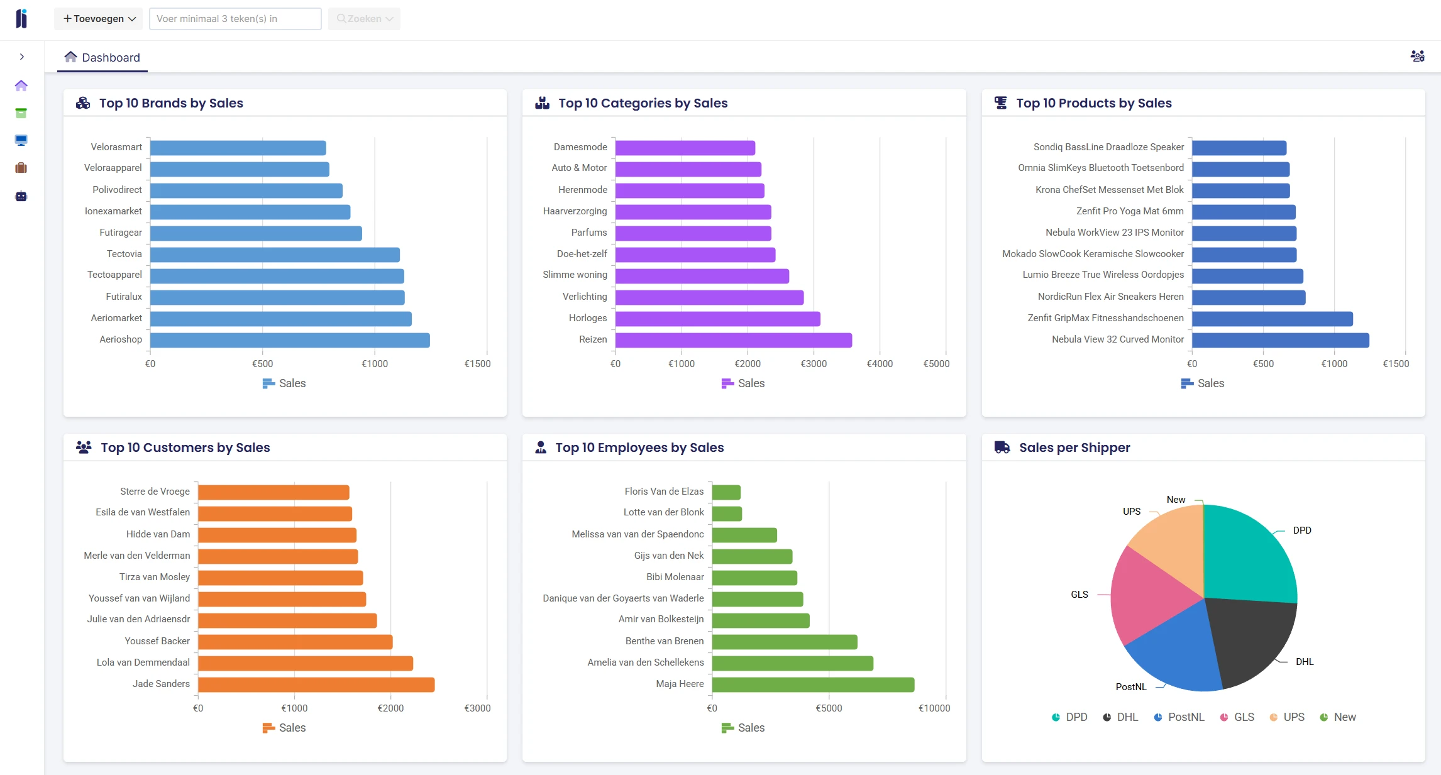Screen dimensions: 1441x775
Task: Click the 'Top 10 Employees by Sales' title
Action: [639, 448]
